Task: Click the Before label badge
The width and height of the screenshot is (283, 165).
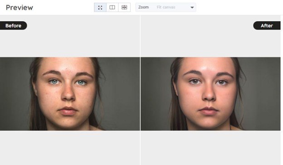Action: coord(13,25)
